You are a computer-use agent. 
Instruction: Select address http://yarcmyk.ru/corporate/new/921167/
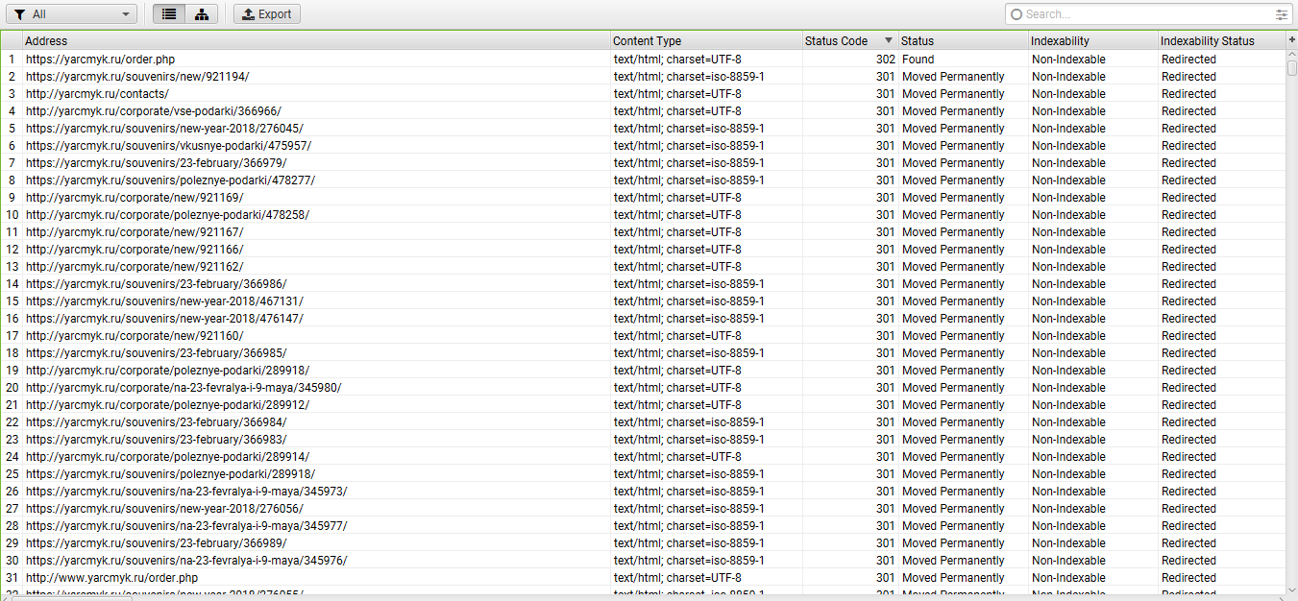135,232
